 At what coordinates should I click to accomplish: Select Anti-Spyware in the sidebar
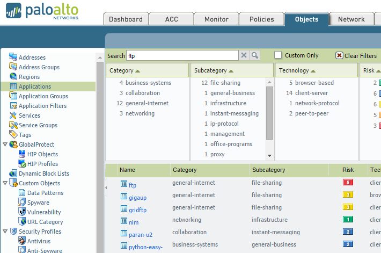tap(45, 250)
